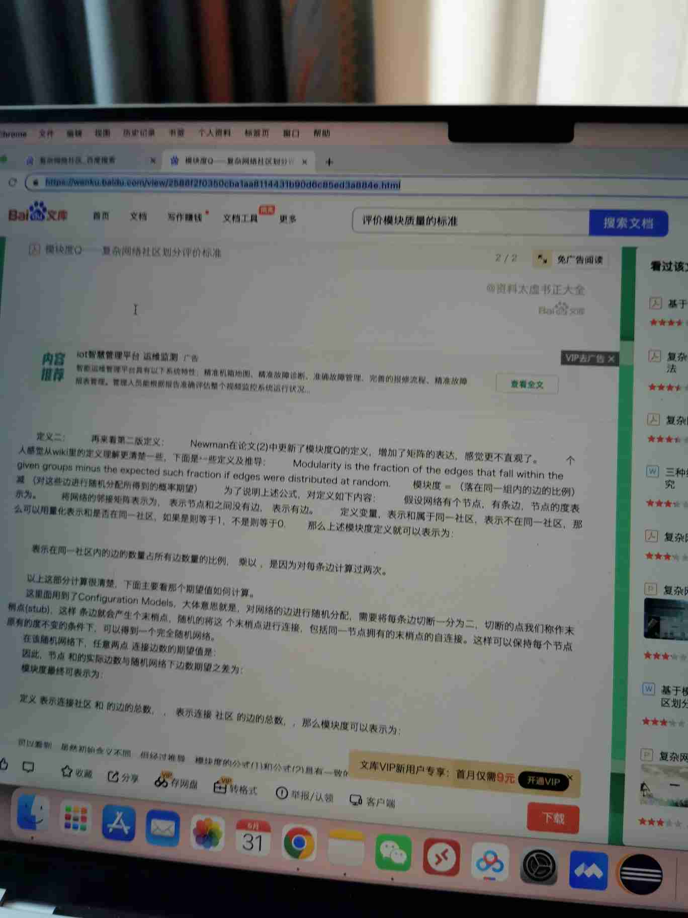Click the 搜索文档 search button
The height and width of the screenshot is (918, 688).
(x=628, y=223)
